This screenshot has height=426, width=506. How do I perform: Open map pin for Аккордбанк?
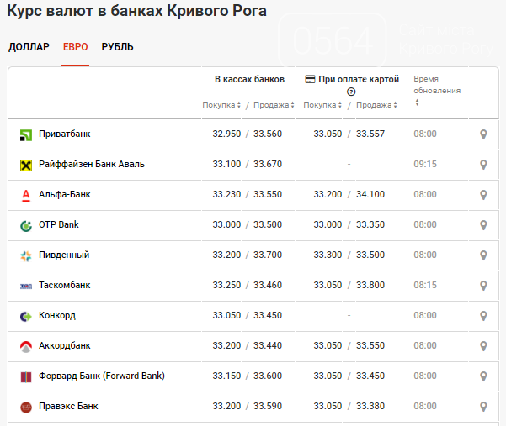tap(483, 346)
